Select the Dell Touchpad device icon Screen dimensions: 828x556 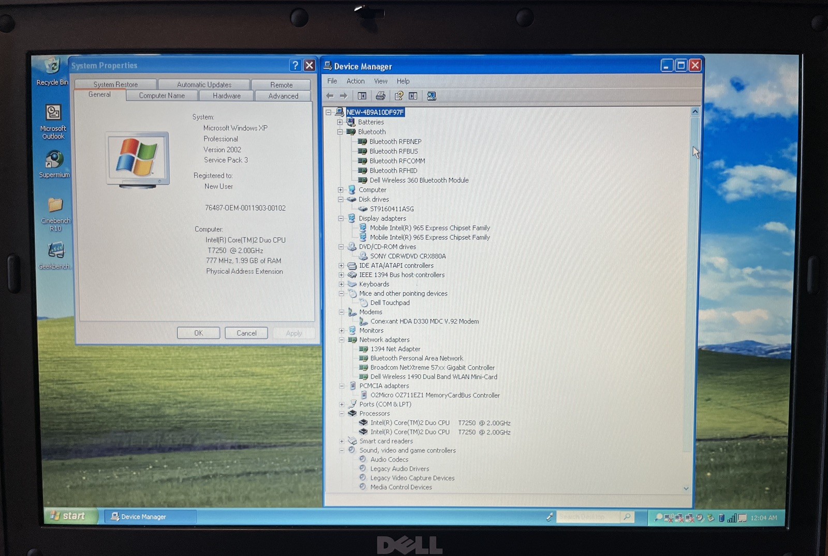(x=364, y=303)
